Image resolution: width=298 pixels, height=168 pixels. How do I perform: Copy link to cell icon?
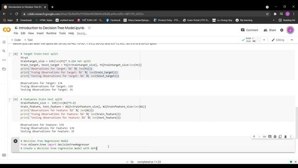coord(264,137)
